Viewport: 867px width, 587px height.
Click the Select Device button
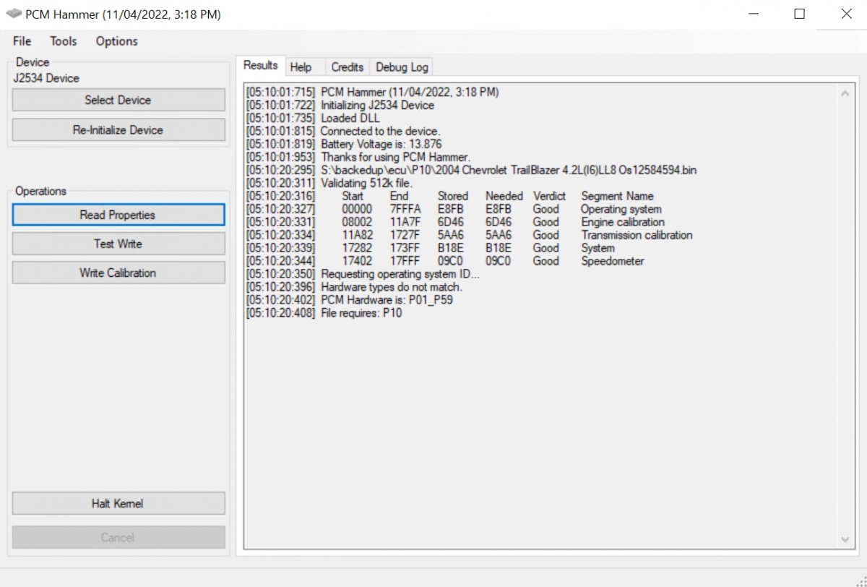pos(118,100)
